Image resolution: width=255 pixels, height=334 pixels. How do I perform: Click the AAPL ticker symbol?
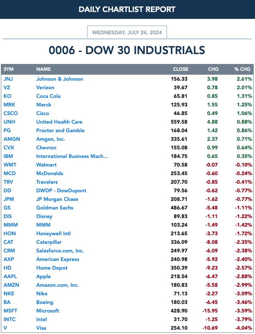coord(10,276)
